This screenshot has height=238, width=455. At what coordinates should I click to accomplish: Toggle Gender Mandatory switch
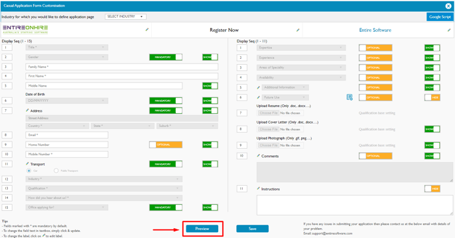pyautogui.click(x=166, y=58)
